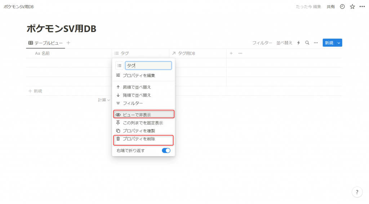Click the 共有 share button

tap(331, 7)
